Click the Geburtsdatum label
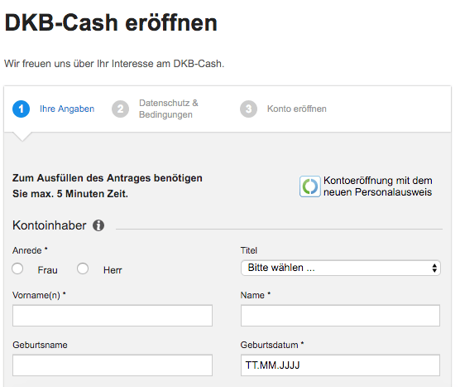This screenshot has height=387, width=460. click(272, 345)
